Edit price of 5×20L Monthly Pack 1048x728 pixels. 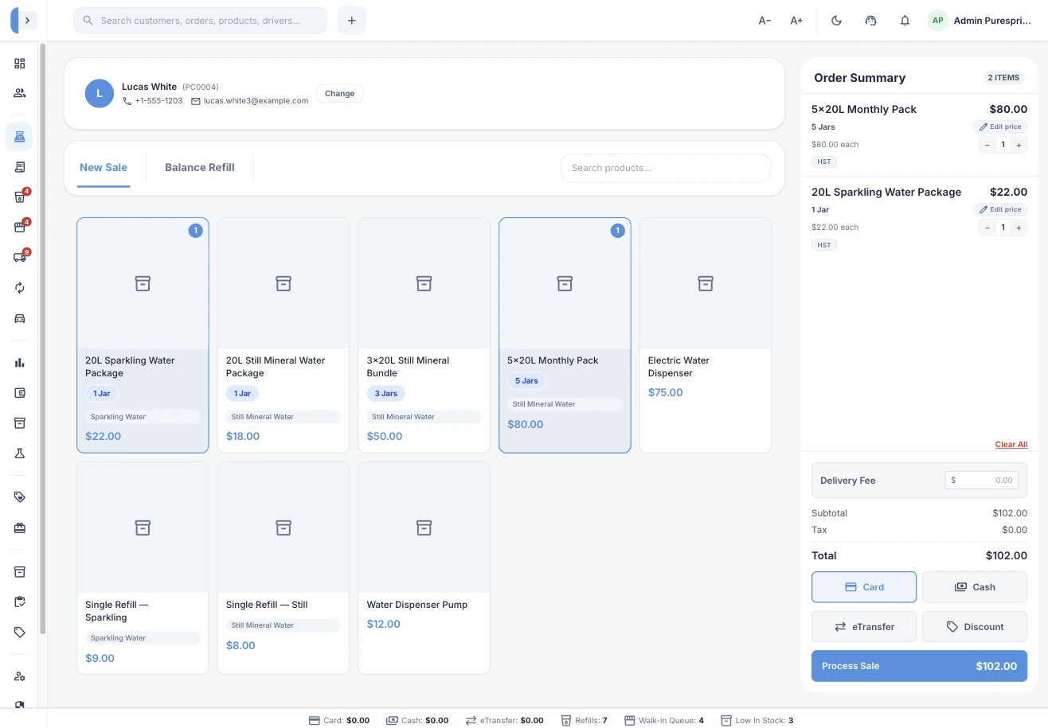click(1000, 127)
